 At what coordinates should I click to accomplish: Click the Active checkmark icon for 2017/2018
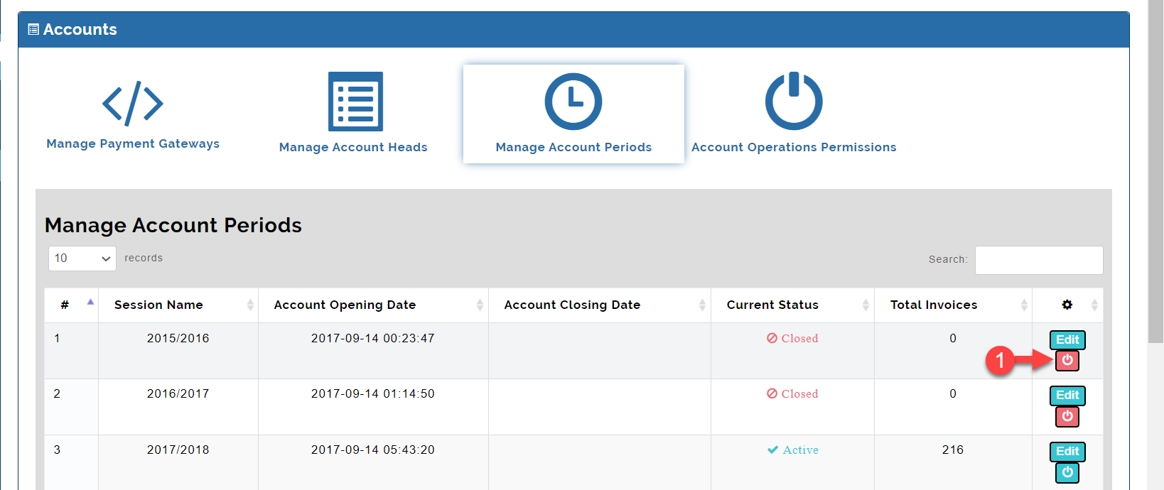click(773, 450)
